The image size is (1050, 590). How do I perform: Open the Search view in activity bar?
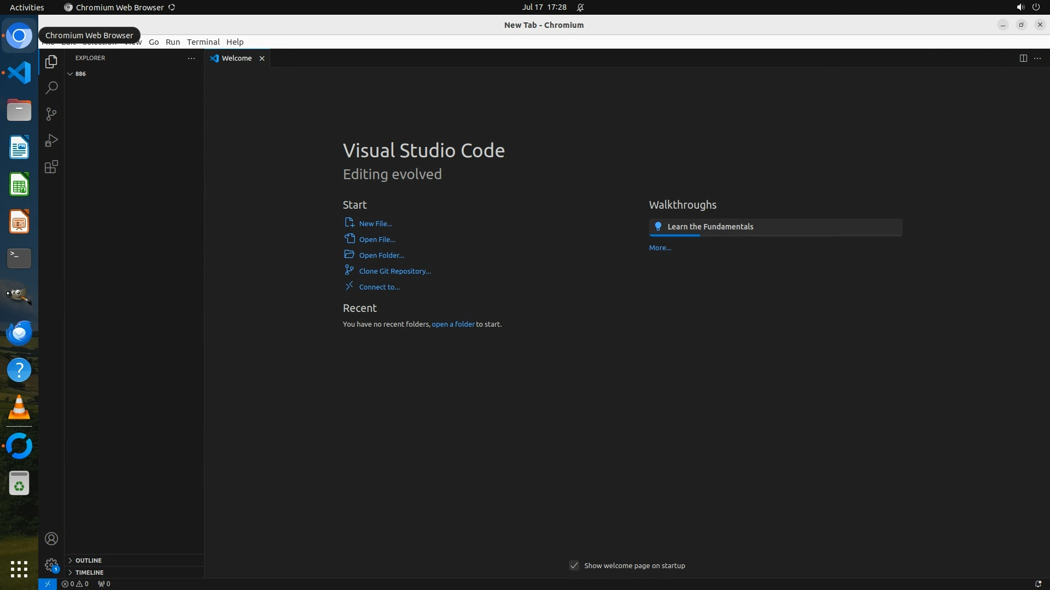[x=51, y=88]
